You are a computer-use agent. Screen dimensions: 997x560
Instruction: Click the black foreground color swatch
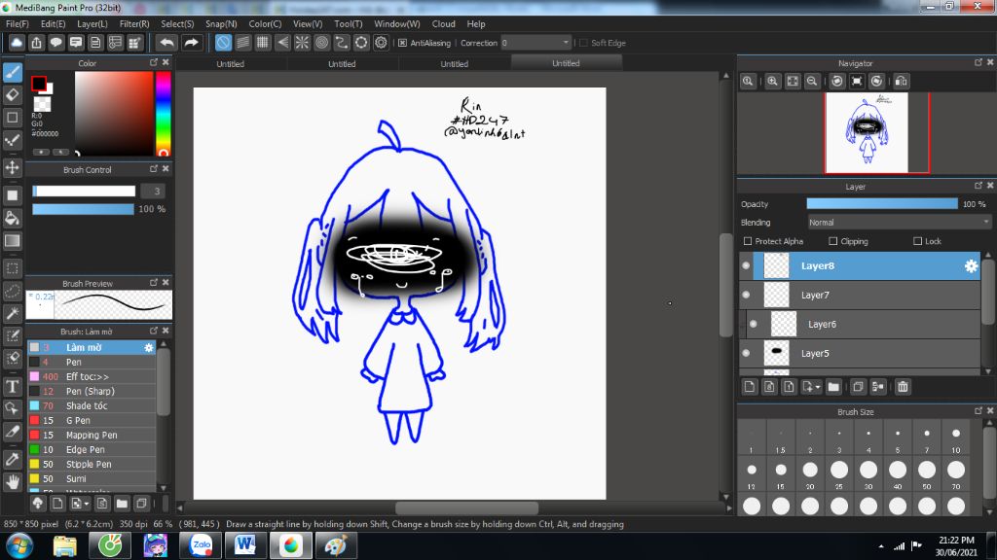(39, 84)
